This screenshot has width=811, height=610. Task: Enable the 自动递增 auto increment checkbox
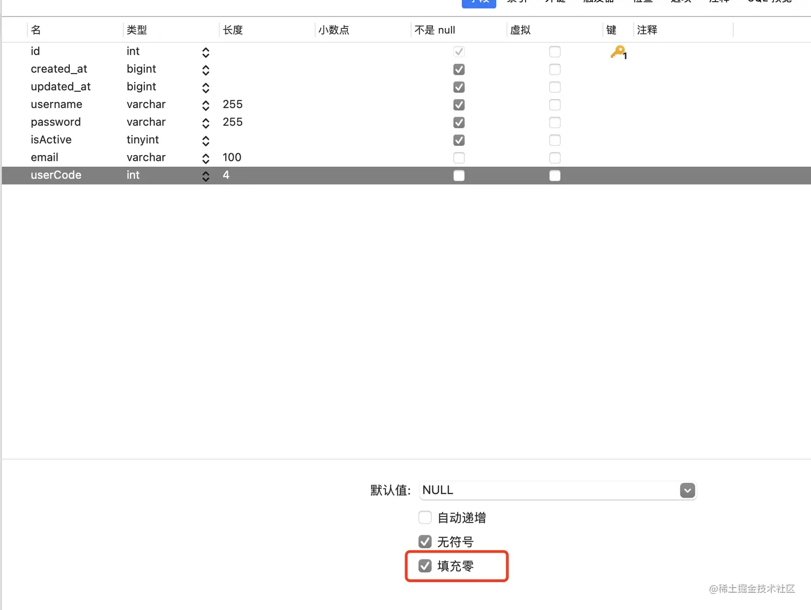(x=425, y=517)
